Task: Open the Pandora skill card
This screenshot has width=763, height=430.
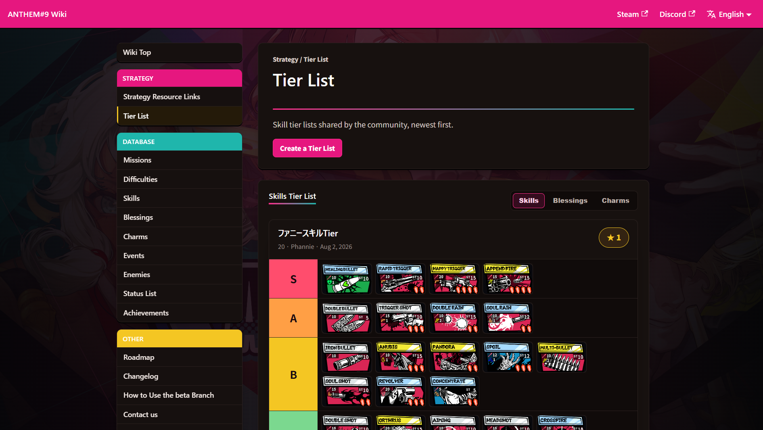Action: click(454, 357)
